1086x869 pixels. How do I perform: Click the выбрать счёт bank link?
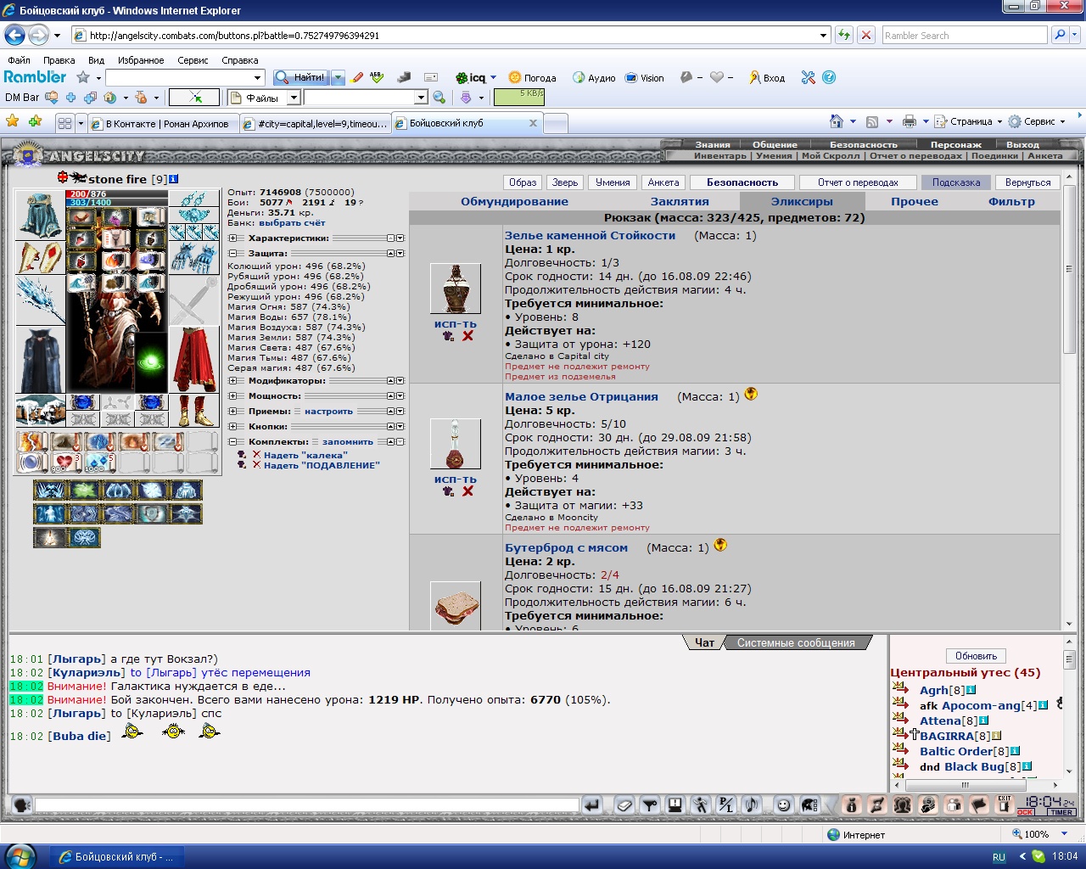point(292,223)
